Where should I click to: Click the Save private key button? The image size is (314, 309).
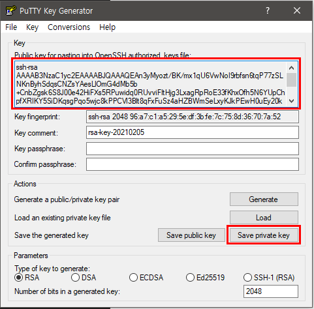pyautogui.click(x=264, y=235)
